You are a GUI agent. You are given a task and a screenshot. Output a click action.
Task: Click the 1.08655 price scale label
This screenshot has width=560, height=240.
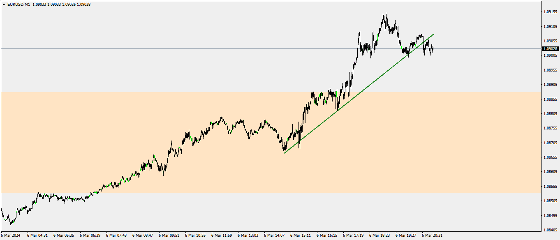(551, 157)
